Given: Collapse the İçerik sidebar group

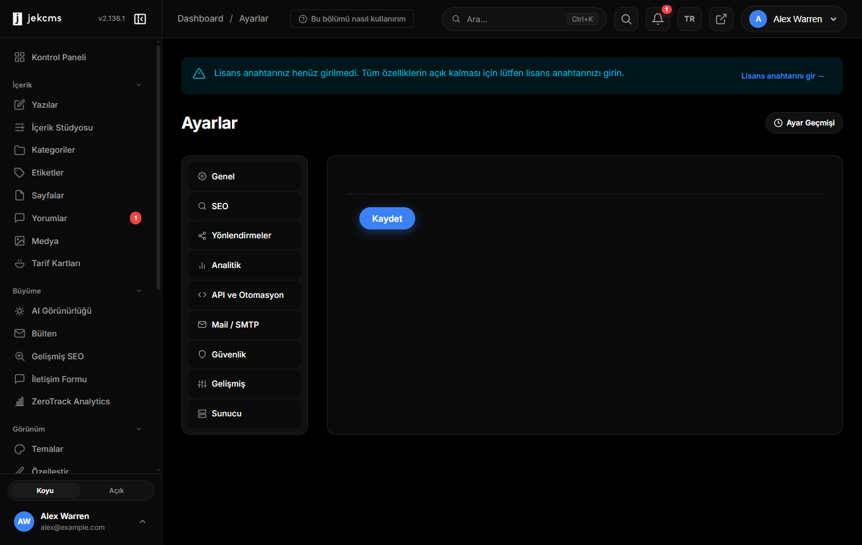Looking at the screenshot, I should tap(139, 85).
